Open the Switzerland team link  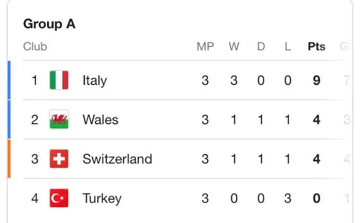[118, 159]
